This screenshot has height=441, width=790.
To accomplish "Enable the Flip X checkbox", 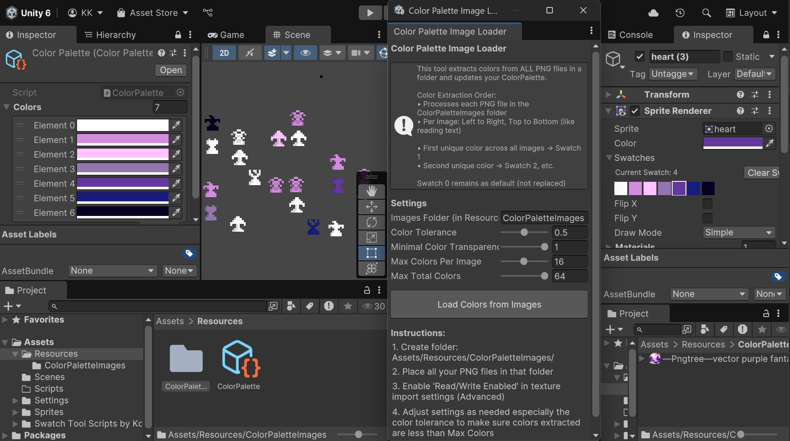I will (707, 203).
